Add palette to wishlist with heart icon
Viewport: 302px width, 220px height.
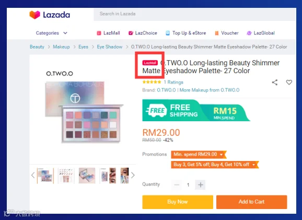(x=289, y=82)
